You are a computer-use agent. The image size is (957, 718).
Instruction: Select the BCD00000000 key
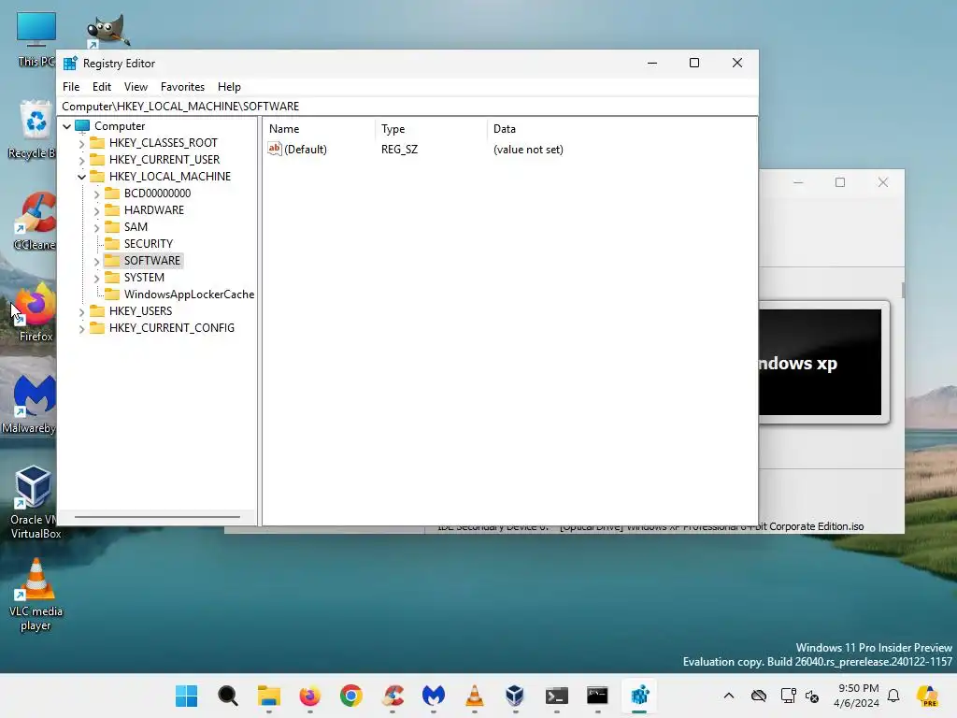(x=157, y=193)
